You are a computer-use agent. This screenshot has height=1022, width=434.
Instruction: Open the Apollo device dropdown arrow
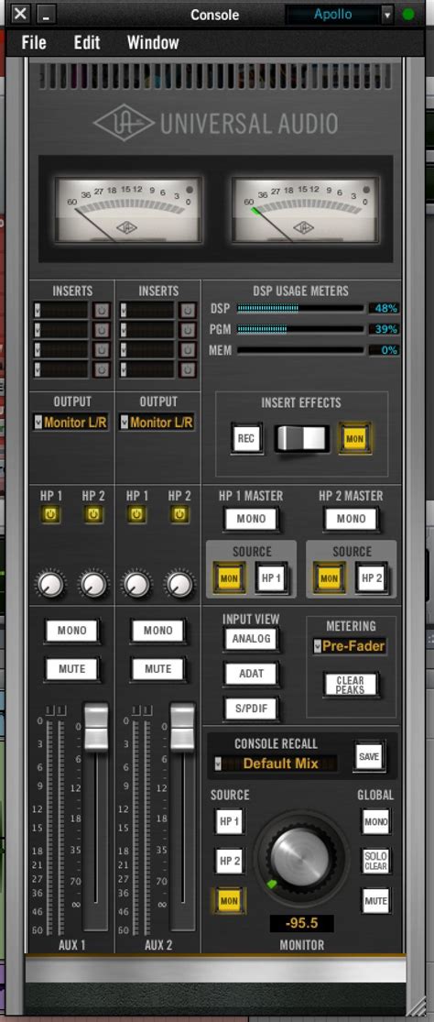click(x=387, y=14)
